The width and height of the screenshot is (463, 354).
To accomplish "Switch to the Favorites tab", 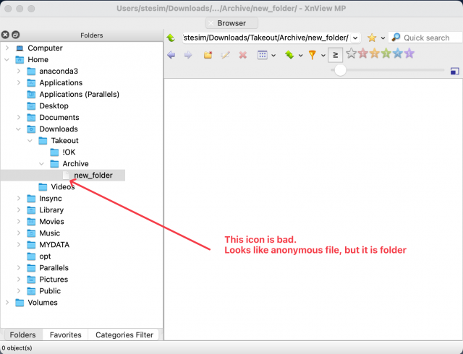I will 66,334.
